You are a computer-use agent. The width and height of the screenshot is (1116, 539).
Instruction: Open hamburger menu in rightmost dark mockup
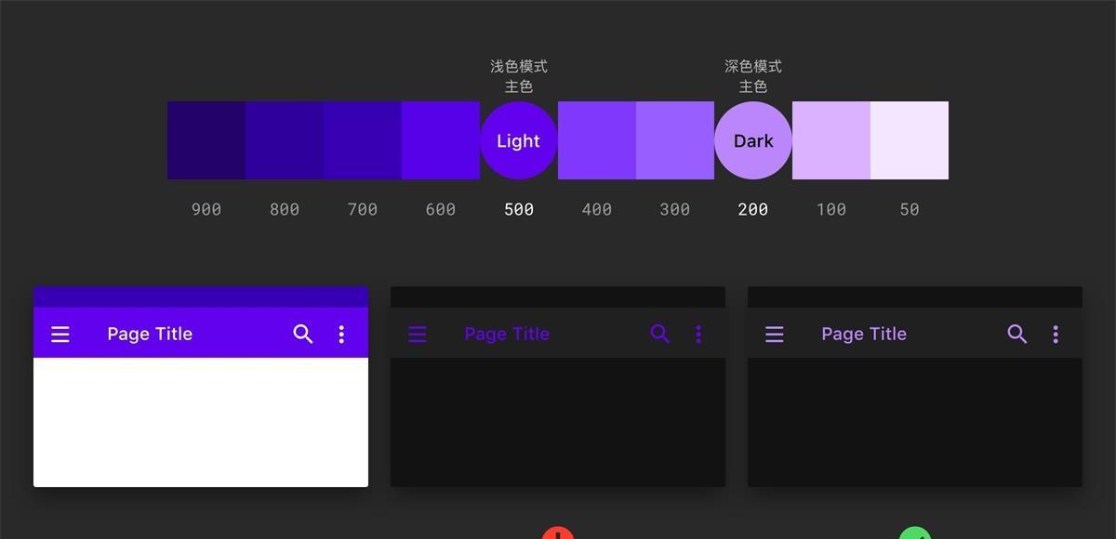click(775, 334)
